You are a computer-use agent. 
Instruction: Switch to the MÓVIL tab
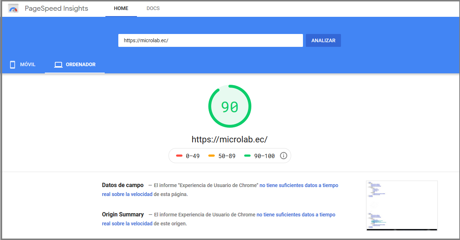click(23, 65)
